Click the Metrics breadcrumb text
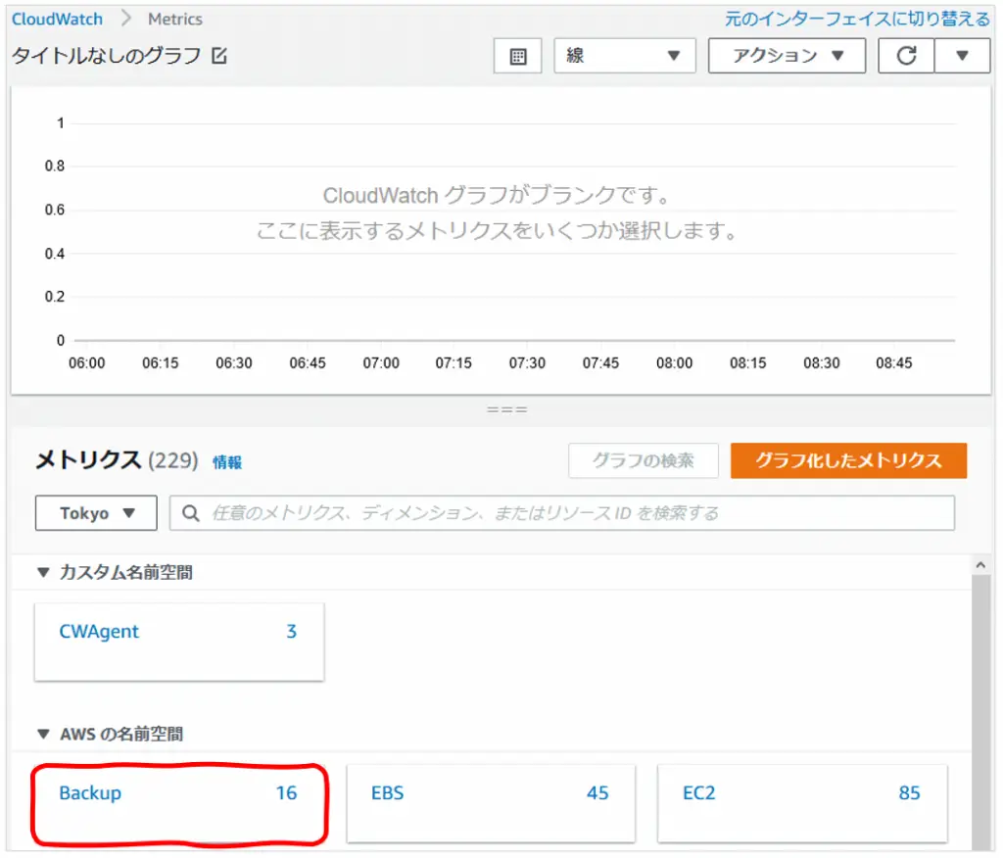 [x=175, y=20]
